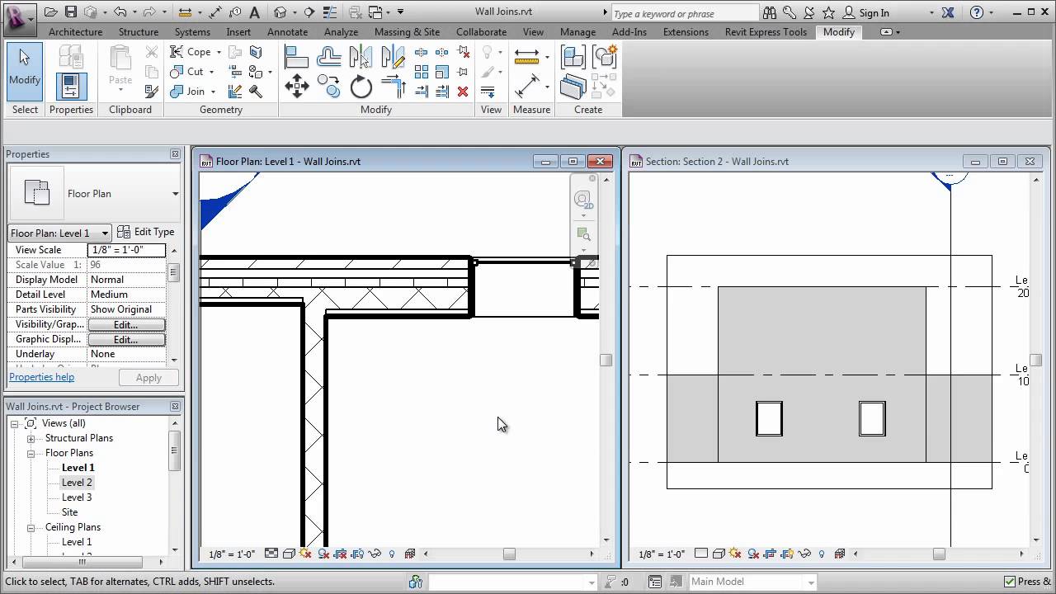The image size is (1056, 594).
Task: Select the Copy tool
Action: 328,86
